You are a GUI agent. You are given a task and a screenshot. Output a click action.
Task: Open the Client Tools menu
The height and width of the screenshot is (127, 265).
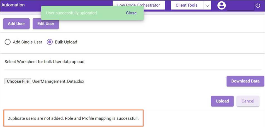[187, 5]
